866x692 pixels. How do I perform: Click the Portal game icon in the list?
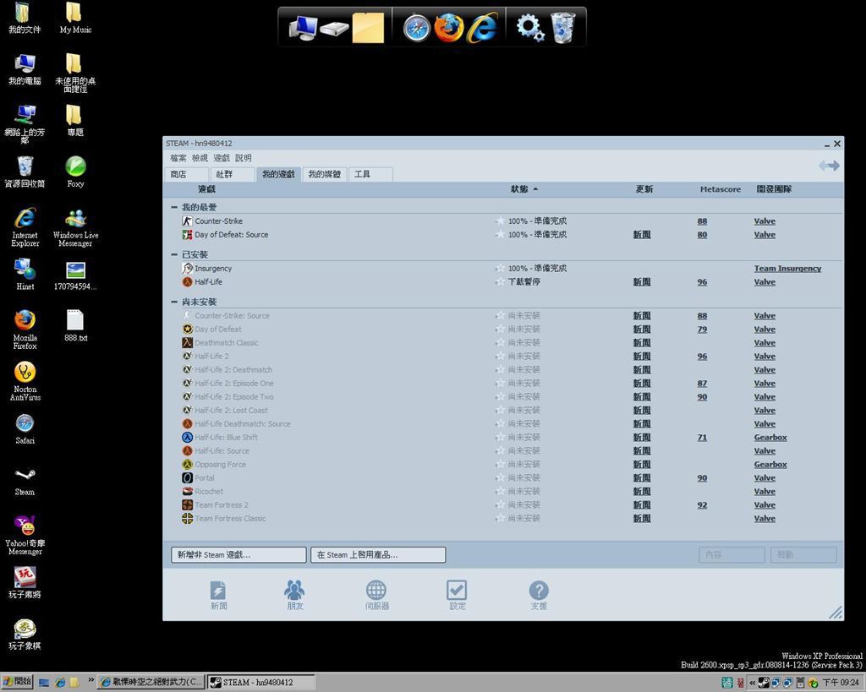point(187,478)
